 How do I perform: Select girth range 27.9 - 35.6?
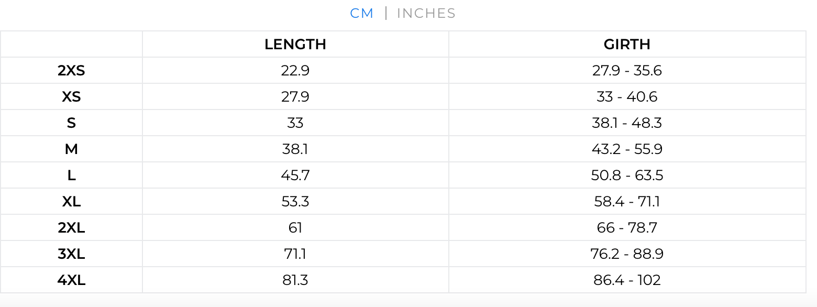pos(627,71)
